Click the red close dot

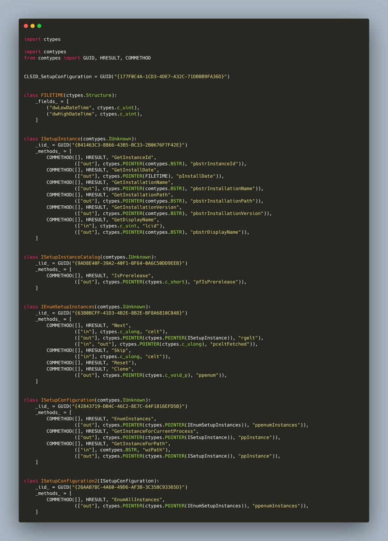pyautogui.click(x=26, y=26)
